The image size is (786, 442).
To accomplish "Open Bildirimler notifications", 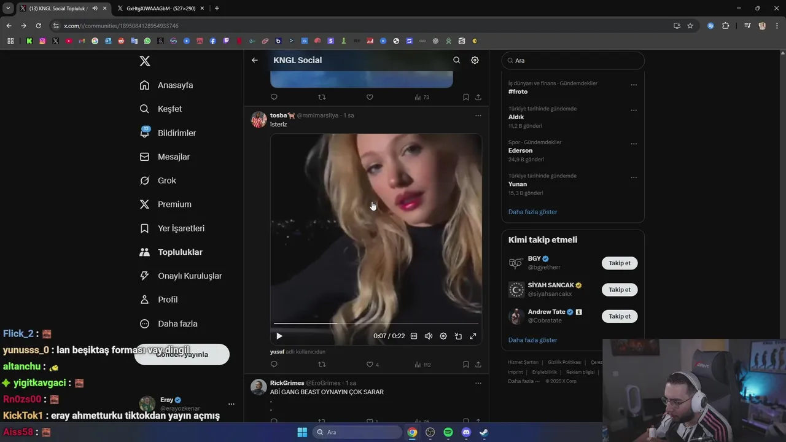I will click(x=168, y=133).
